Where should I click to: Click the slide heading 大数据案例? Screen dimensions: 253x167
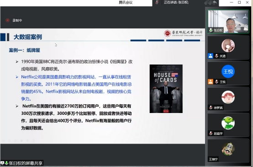[x=28, y=37]
